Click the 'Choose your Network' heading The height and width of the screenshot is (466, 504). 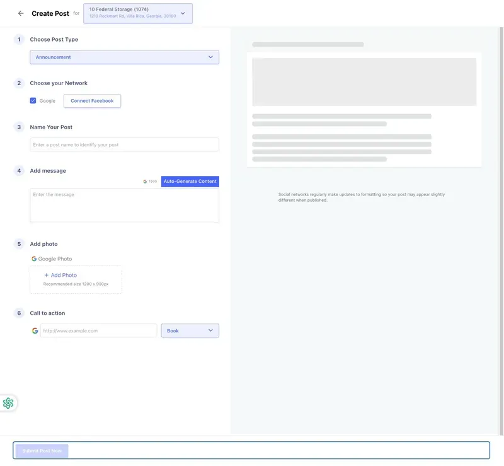59,83
